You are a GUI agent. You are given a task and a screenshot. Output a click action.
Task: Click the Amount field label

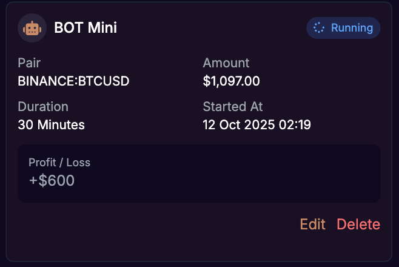[226, 63]
